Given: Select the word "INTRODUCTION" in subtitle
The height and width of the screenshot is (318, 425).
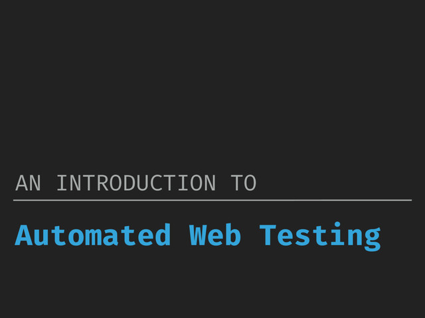Looking at the screenshot, I should point(136,183).
